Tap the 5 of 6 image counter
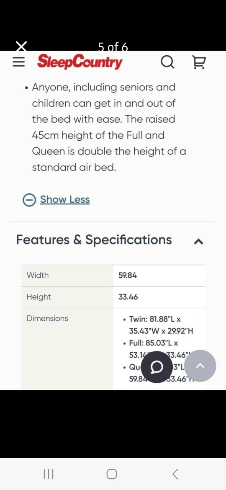Image resolution: width=226 pixels, height=490 pixels. [x=113, y=47]
